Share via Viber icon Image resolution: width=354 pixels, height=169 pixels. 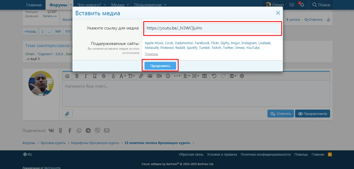tap(97, 130)
